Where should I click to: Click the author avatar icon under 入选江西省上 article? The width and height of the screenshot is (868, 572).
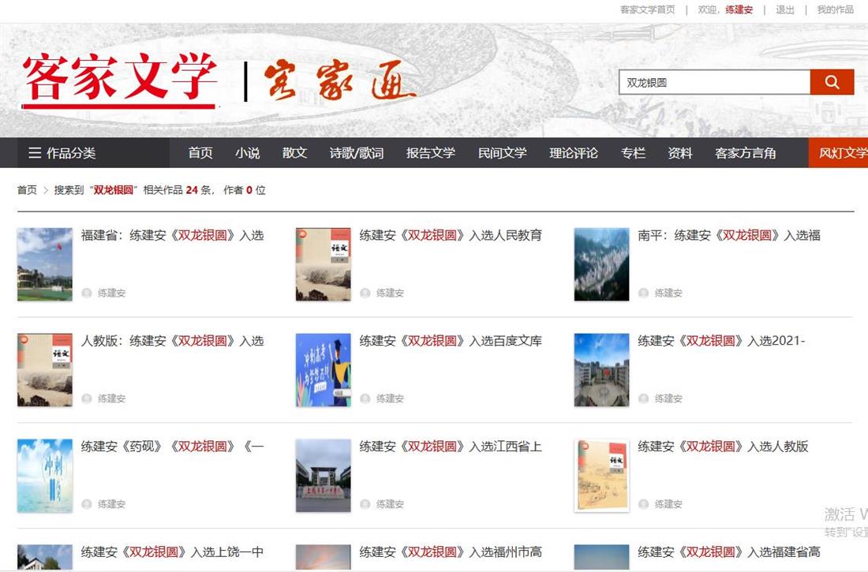coord(365,504)
